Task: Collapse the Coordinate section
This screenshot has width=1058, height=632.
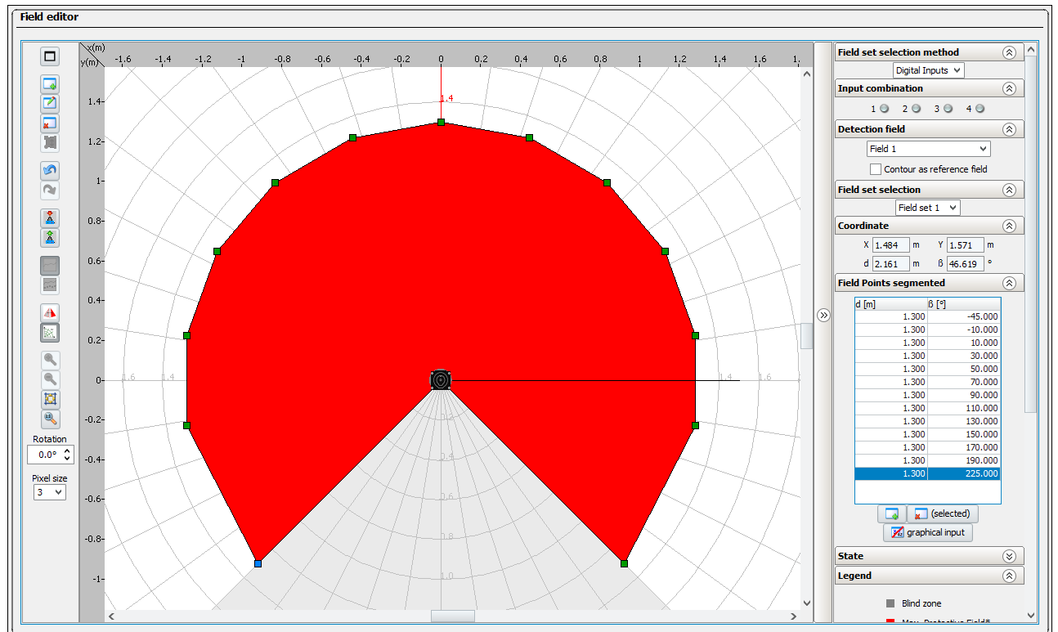Action: 1010,226
